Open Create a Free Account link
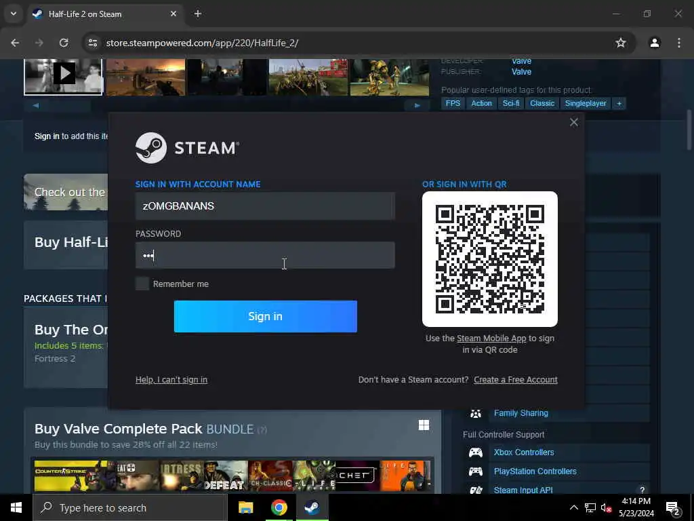Screen dimensions: 694x521 (516, 380)
